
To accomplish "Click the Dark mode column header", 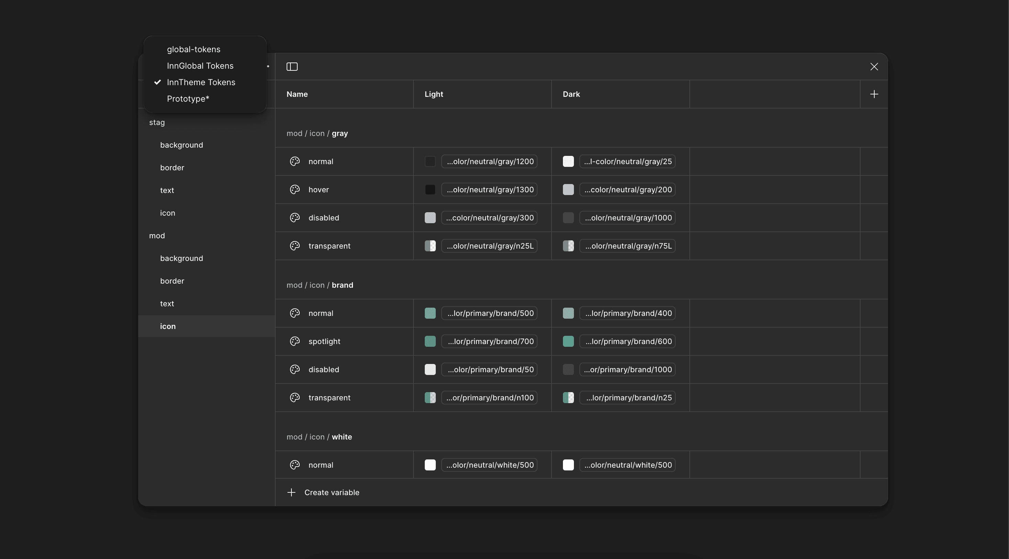I will tap(571, 94).
